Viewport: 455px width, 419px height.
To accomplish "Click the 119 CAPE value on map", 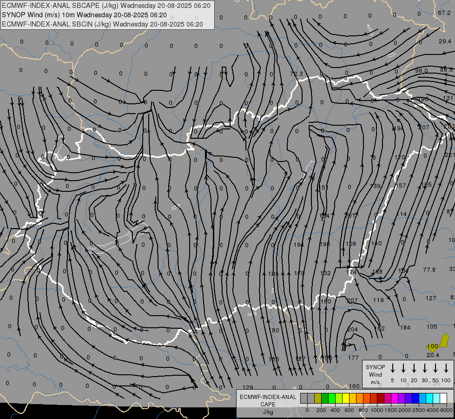I will (378, 300).
